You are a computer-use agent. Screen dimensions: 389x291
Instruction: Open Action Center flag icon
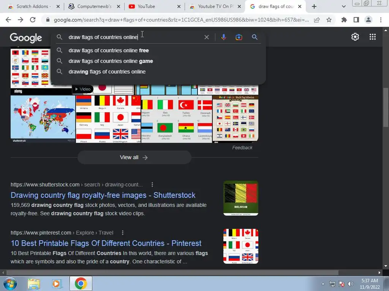click(x=342, y=284)
